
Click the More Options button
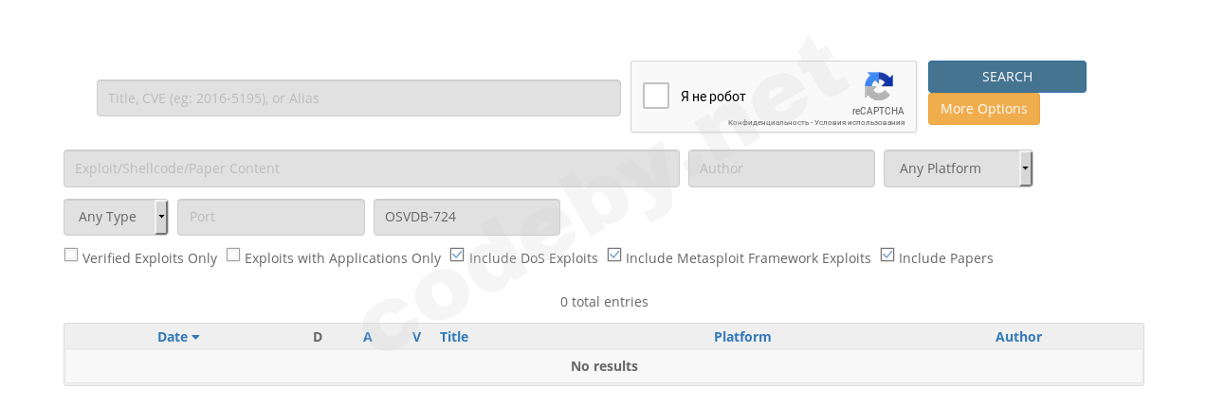click(983, 109)
